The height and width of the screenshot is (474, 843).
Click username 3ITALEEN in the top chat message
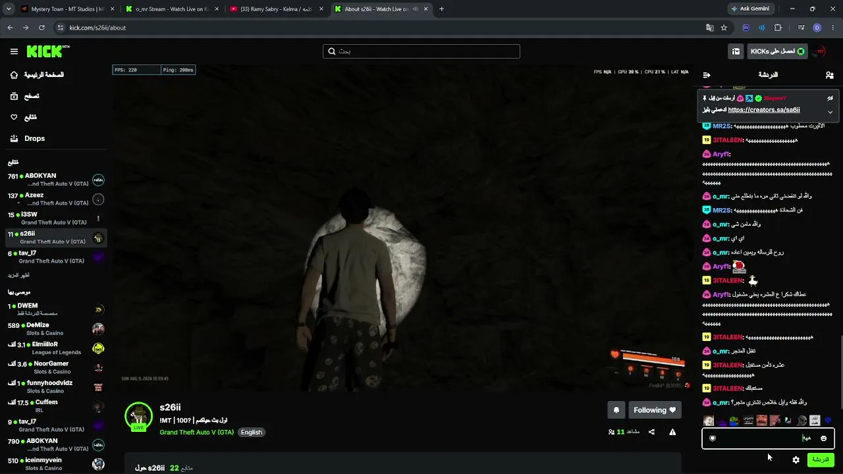pos(728,140)
